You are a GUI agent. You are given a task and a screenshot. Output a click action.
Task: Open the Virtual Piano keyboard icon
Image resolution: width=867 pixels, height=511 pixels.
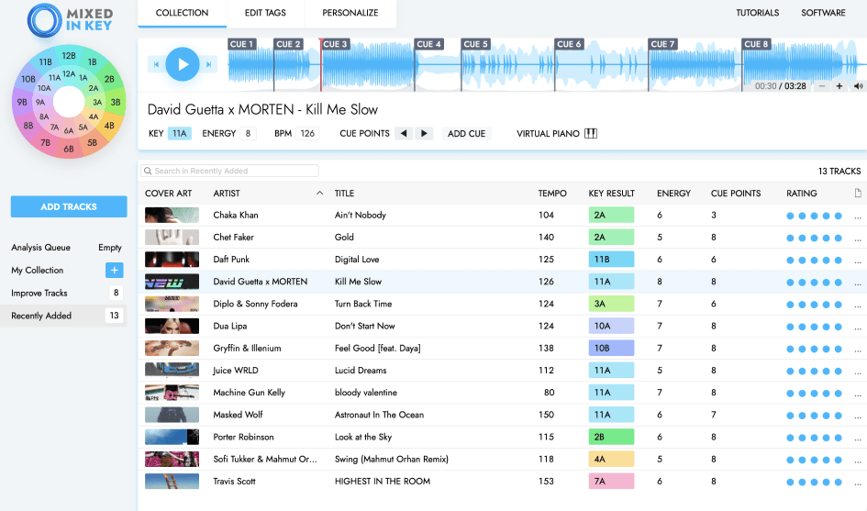(x=591, y=133)
